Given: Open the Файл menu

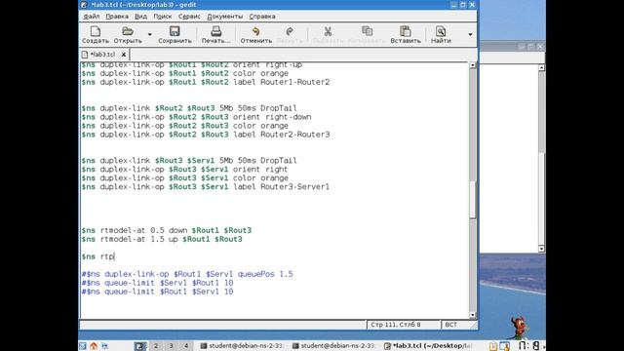Looking at the screenshot, I should (x=92, y=17).
